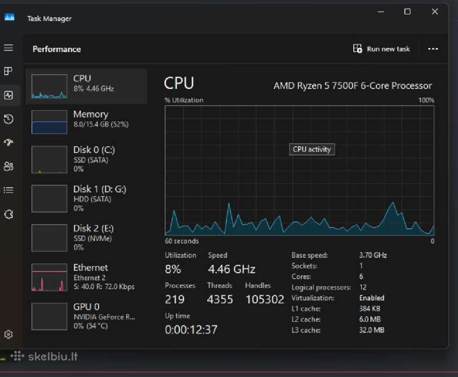Select Disk 0 (C:) entry
Screen dimensions: 458x377
86,160
